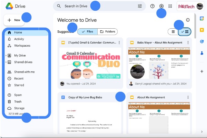
Task: Open Google Keep in the side panel
Action: (x=202, y=30)
